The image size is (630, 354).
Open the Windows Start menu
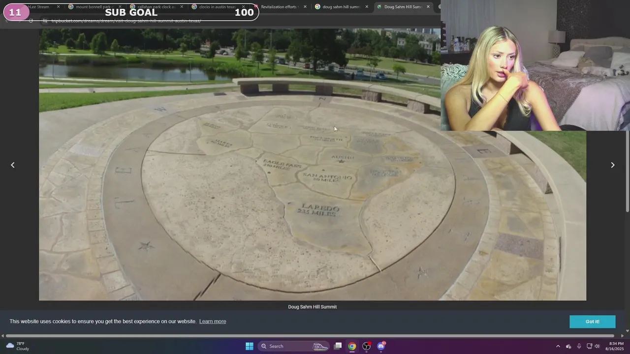(x=250, y=346)
